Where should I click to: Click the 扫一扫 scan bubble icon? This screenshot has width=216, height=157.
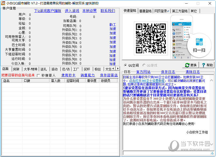coord(199,42)
